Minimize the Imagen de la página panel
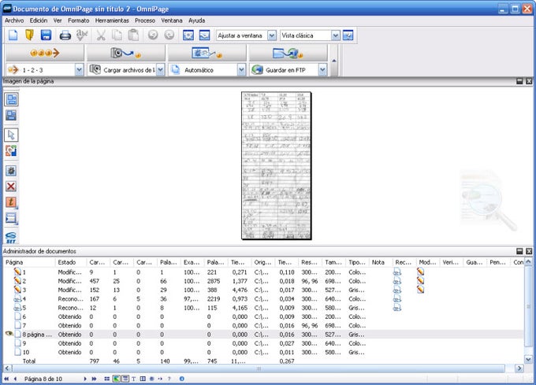Viewport: 536px width, 385px height. pos(519,81)
